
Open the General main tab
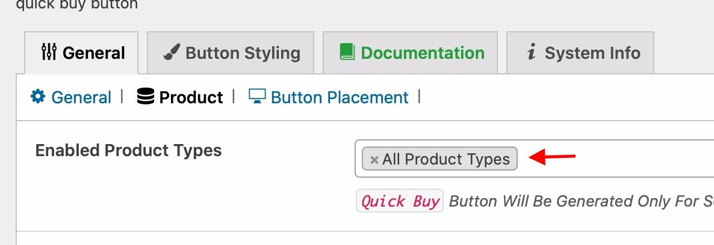click(x=81, y=53)
